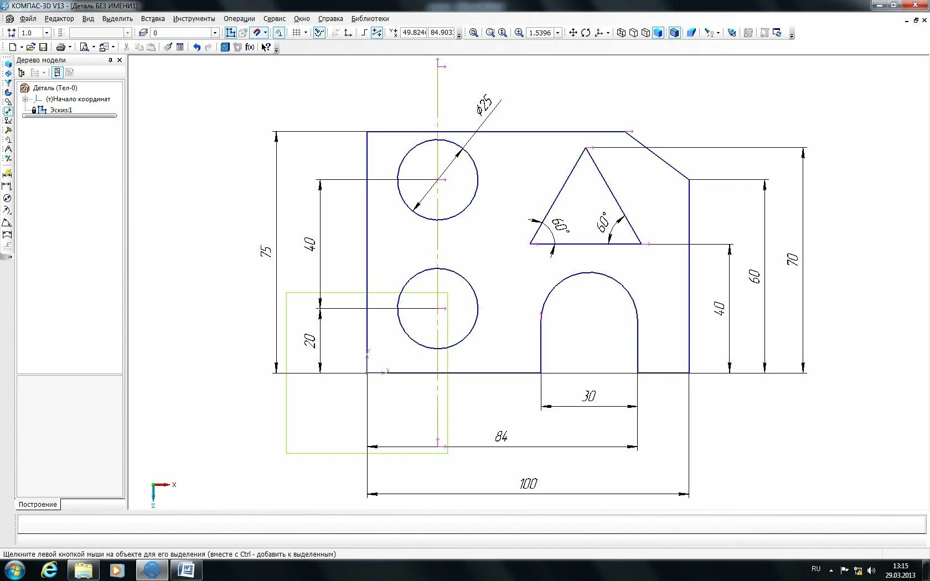Image resolution: width=930 pixels, height=581 pixels.
Task: Select the Построение tab
Action: (x=38, y=504)
